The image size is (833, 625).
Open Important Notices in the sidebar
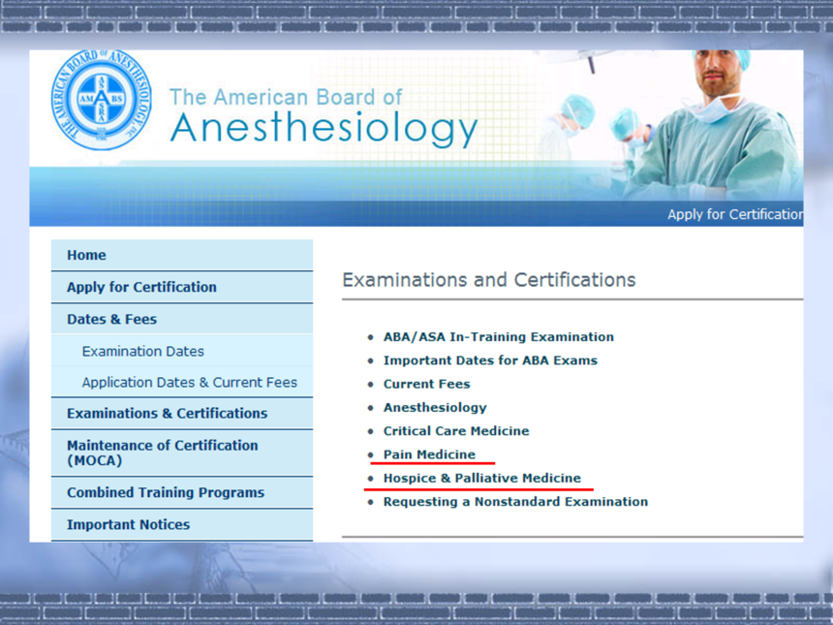click(128, 524)
